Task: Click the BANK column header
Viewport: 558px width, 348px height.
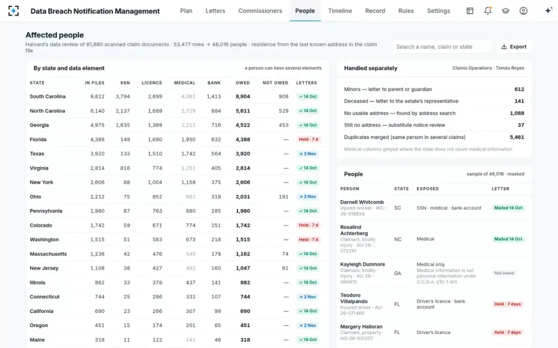Action: [x=214, y=83]
